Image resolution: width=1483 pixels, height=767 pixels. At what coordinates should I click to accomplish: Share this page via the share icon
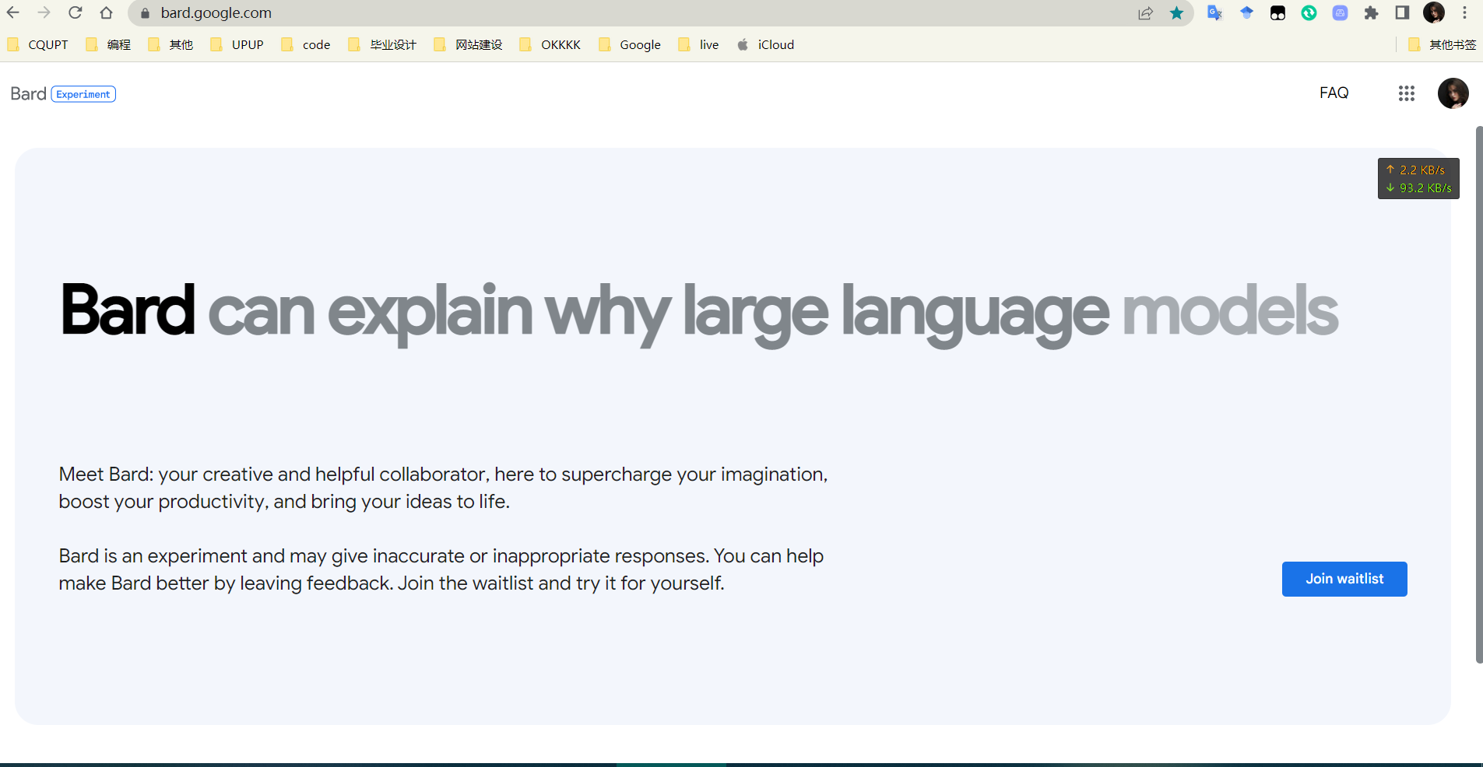click(1145, 13)
